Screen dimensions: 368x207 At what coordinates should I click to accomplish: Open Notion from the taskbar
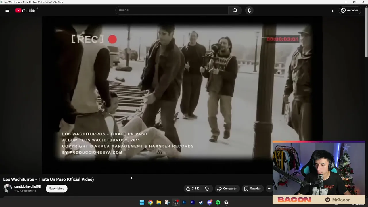(x=226, y=202)
